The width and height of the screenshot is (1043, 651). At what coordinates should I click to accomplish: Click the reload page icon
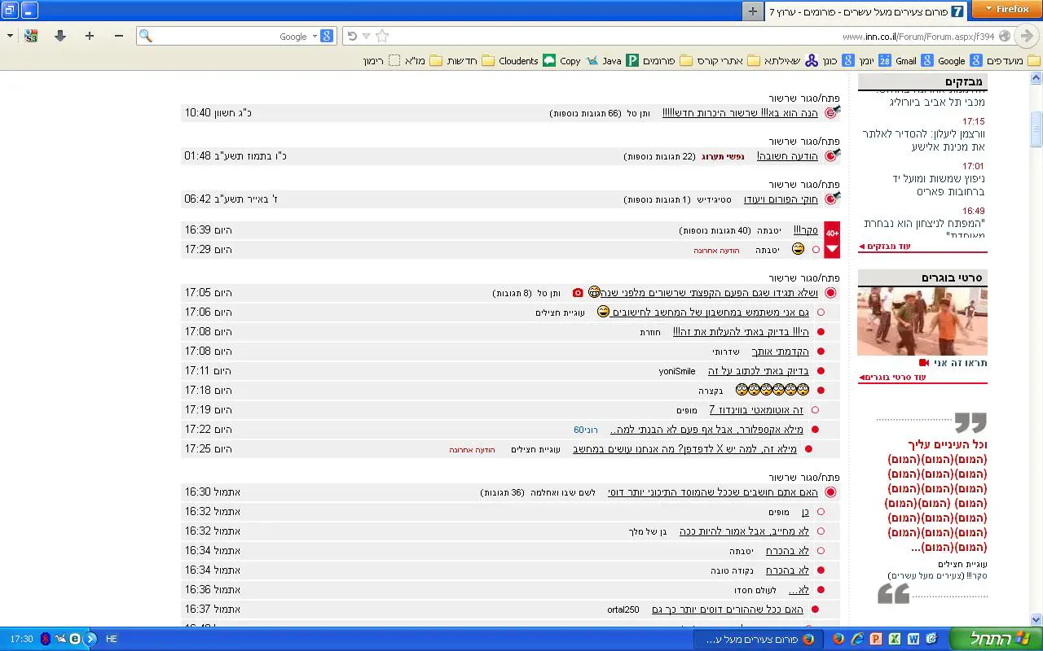pyautogui.click(x=352, y=36)
